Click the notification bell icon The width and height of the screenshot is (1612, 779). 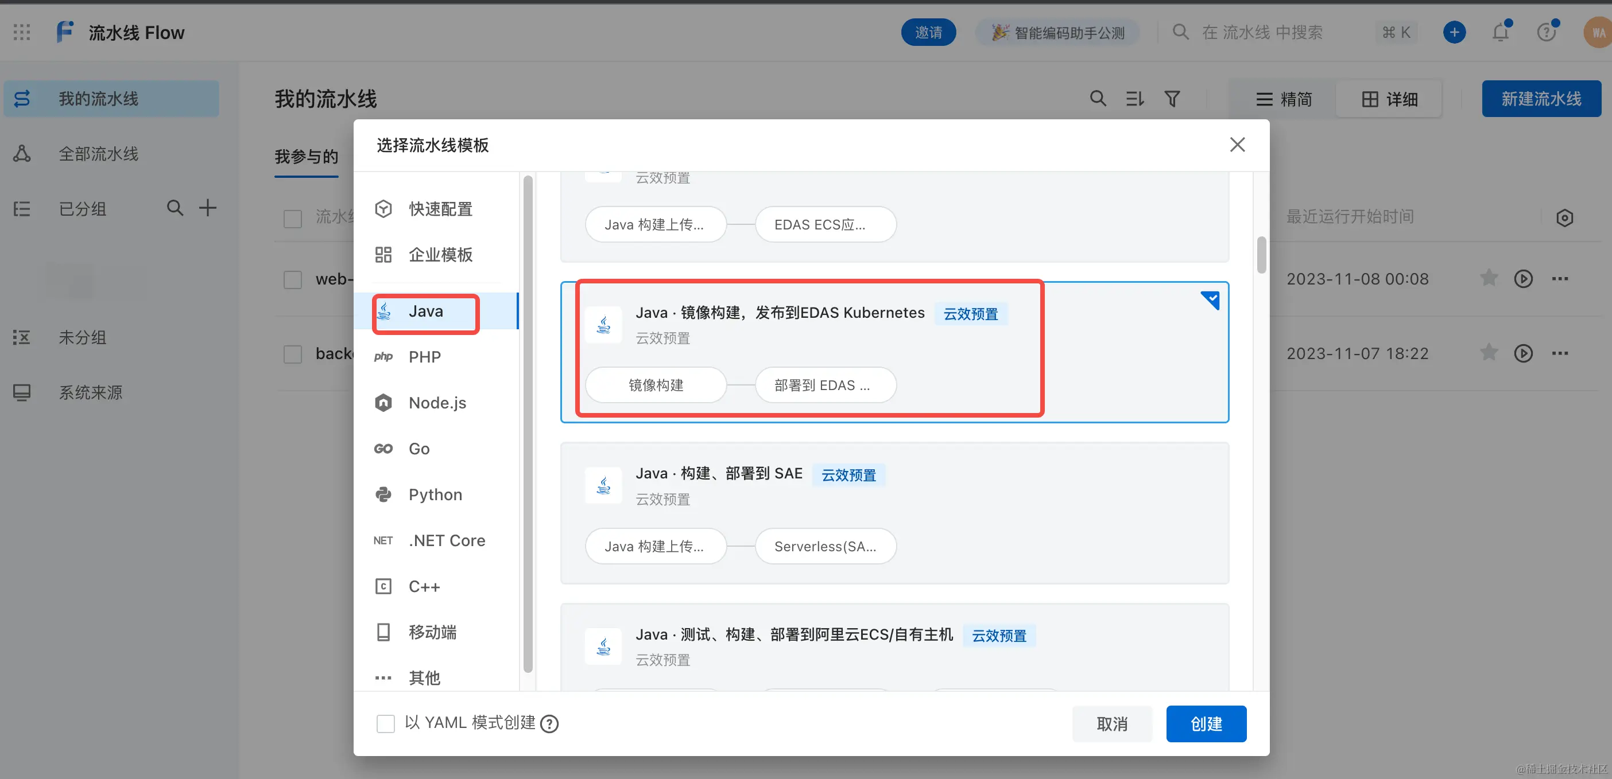coord(1500,32)
